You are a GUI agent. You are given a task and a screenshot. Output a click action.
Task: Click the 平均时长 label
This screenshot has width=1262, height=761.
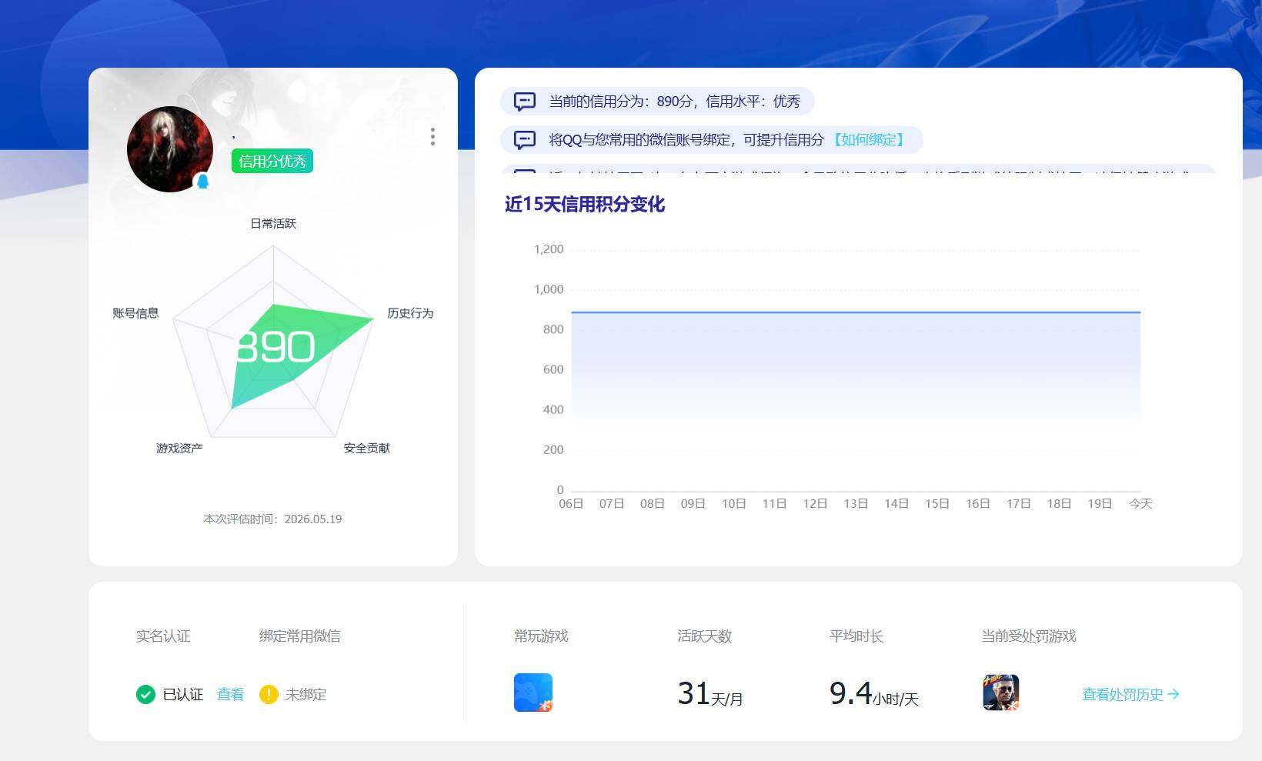pyautogui.click(x=856, y=636)
